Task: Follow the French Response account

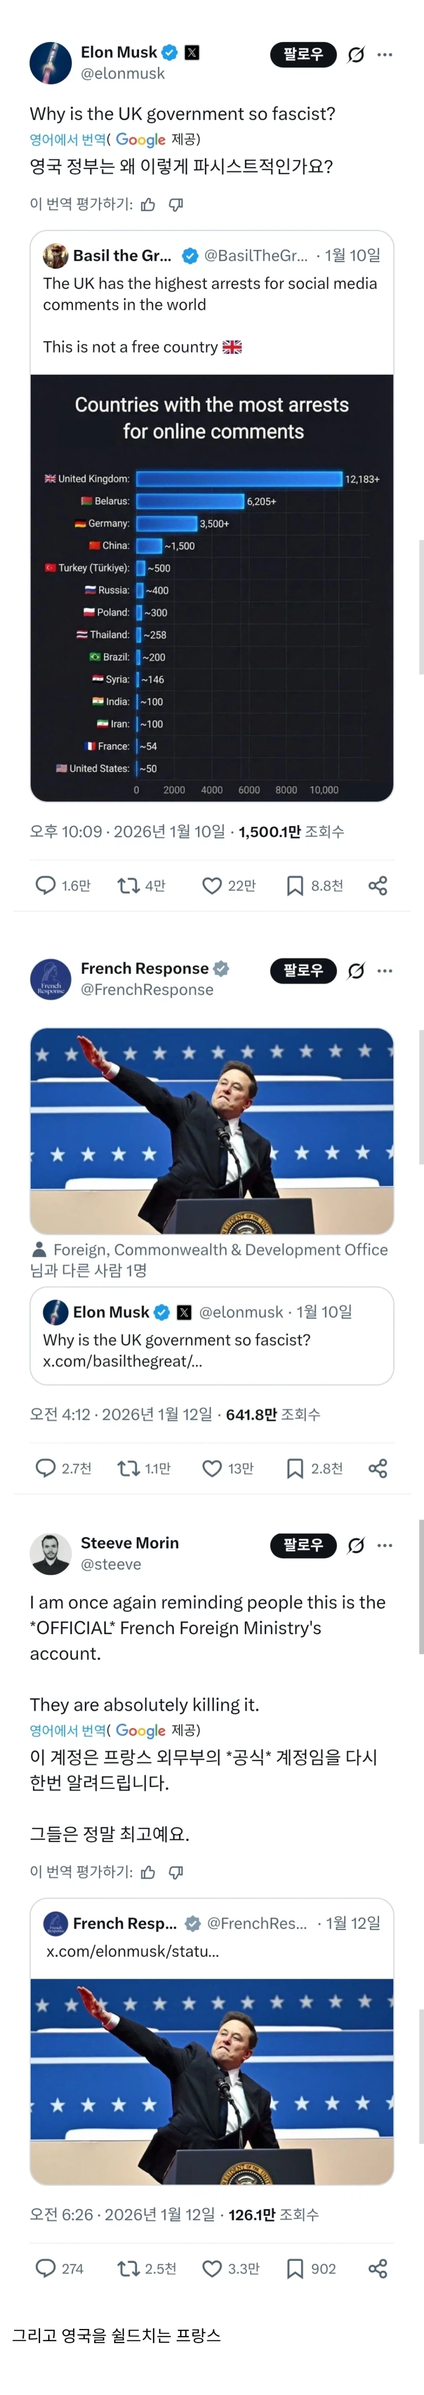Action: tap(302, 971)
